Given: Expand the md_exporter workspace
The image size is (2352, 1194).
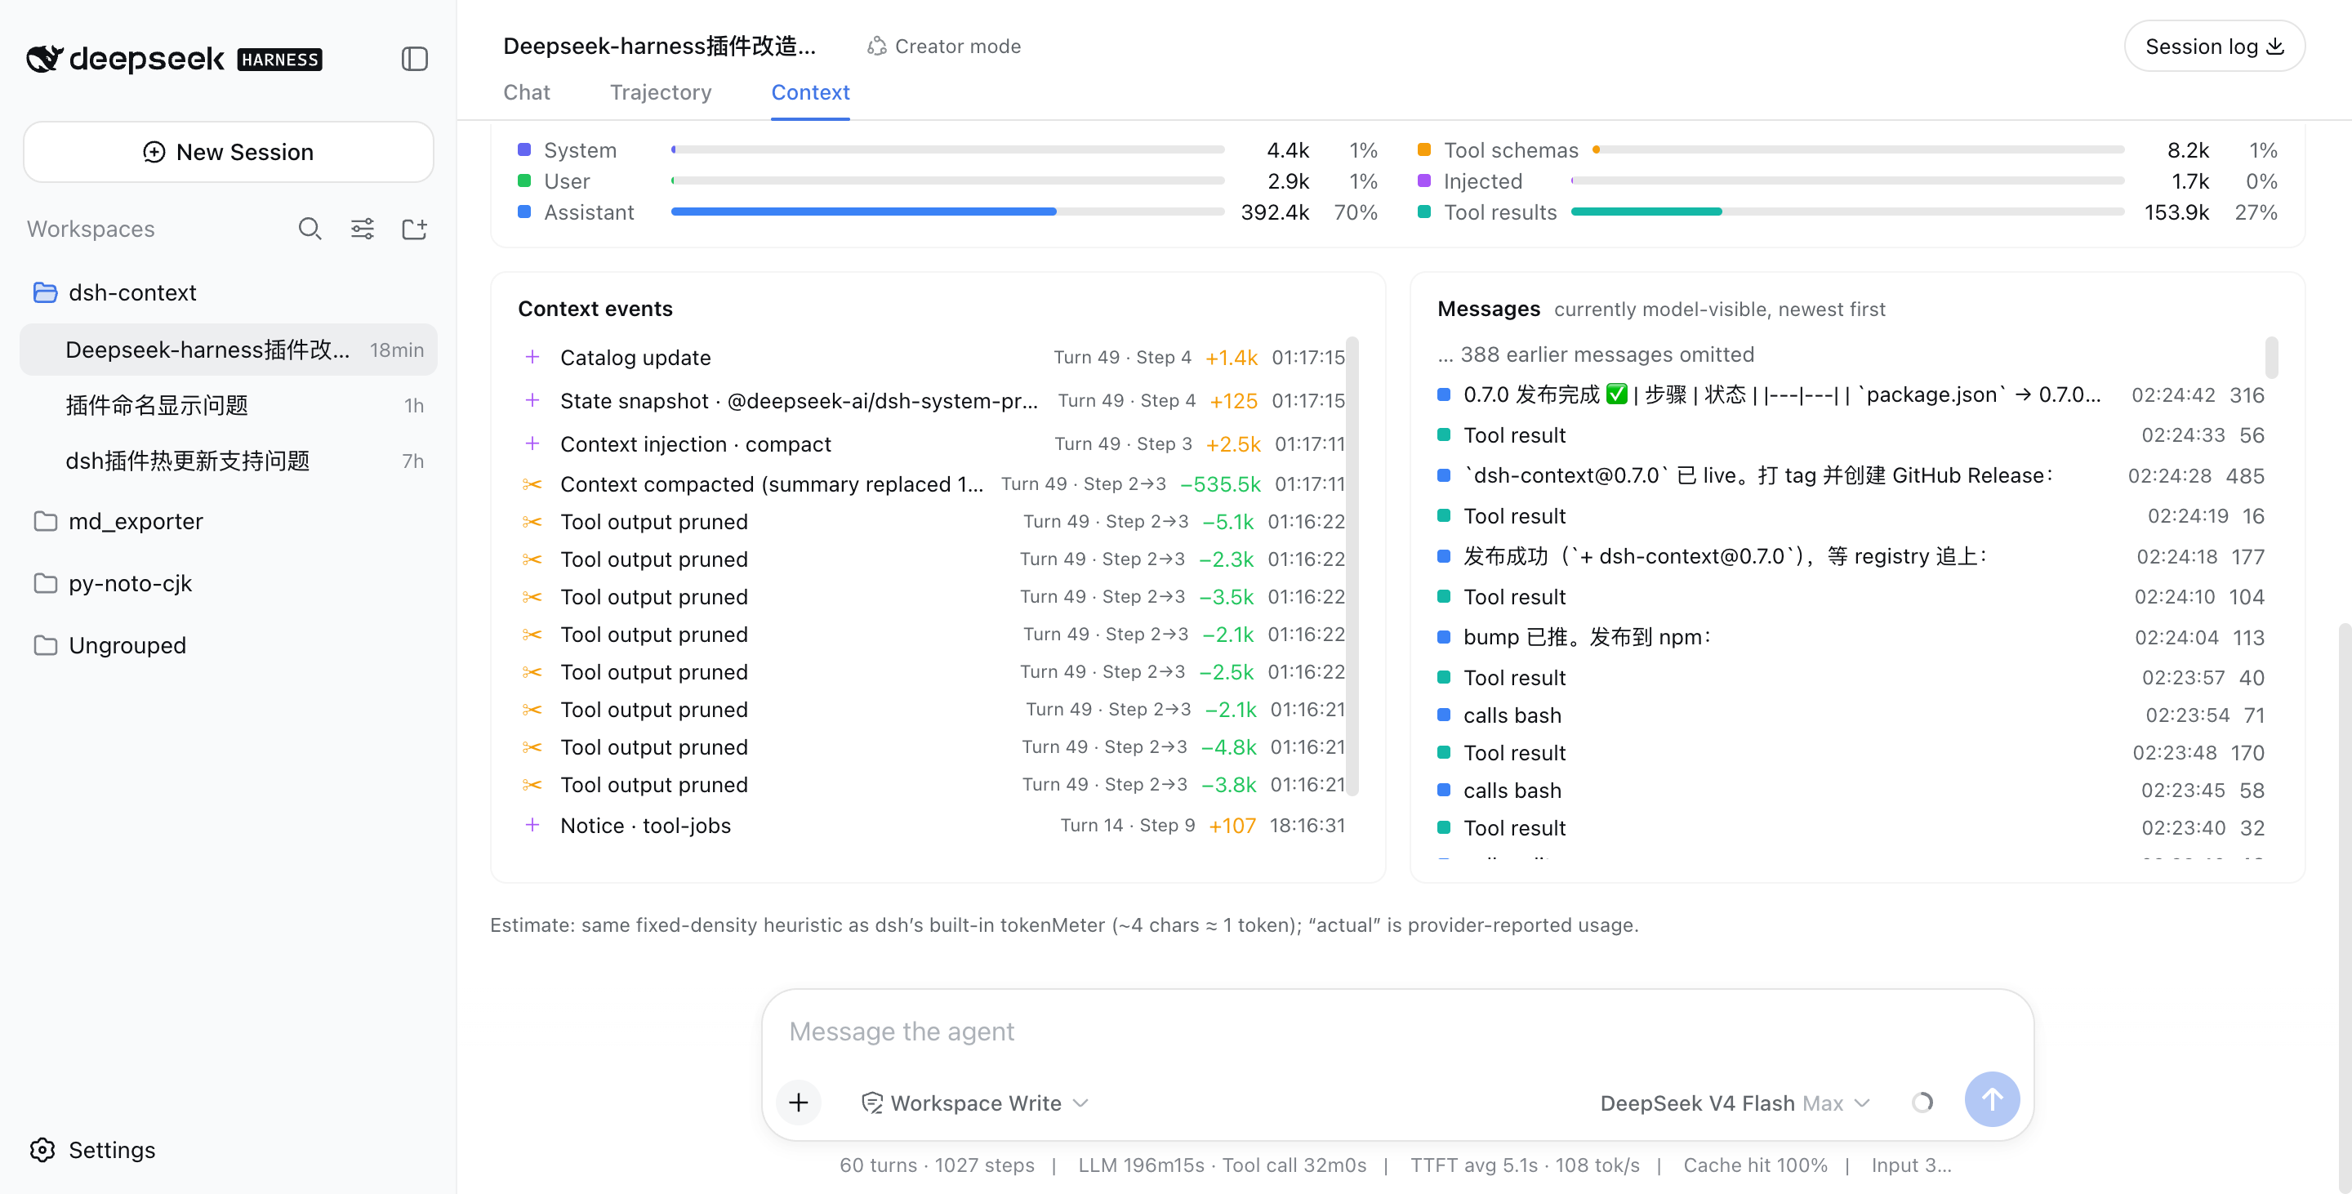Looking at the screenshot, I should pyautogui.click(x=229, y=521).
